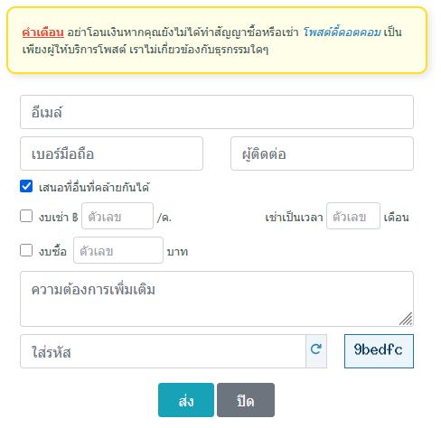The height and width of the screenshot is (428, 441).
Task: Close the dialog with ปิด button
Action: click(x=246, y=400)
